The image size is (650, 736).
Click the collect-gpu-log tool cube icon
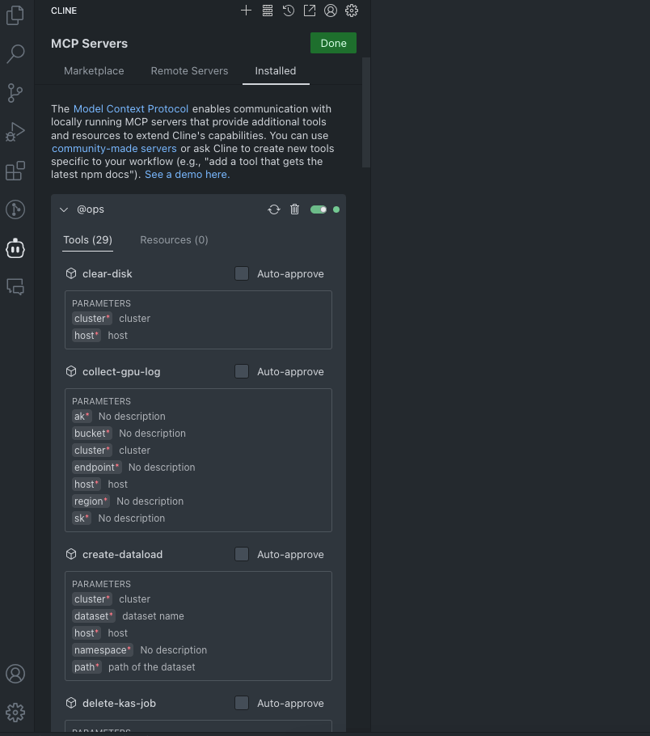point(71,371)
